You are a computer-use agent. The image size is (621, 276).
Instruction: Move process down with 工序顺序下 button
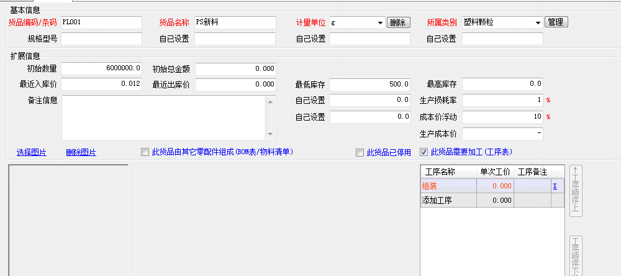[x=576, y=255]
